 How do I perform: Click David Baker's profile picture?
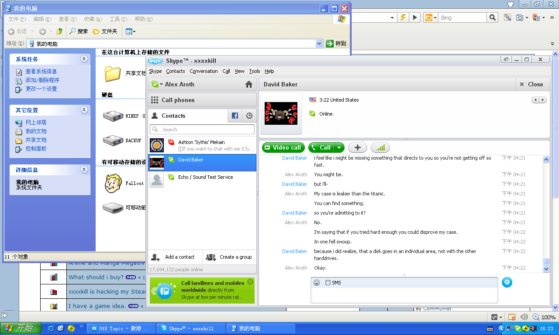click(281, 113)
